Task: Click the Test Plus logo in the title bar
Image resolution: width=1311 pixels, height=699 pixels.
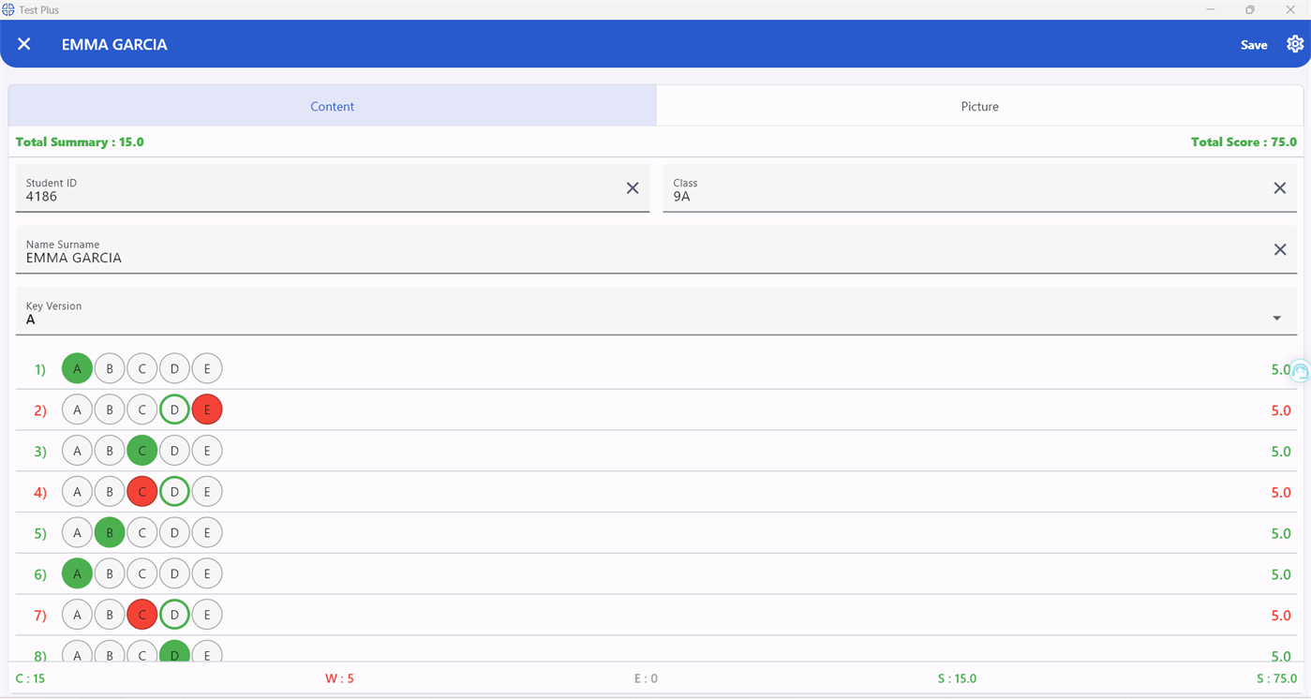Action: (8, 9)
